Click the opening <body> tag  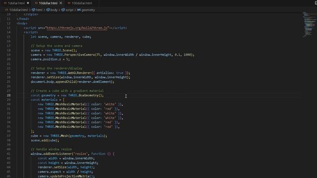pos(22,23)
